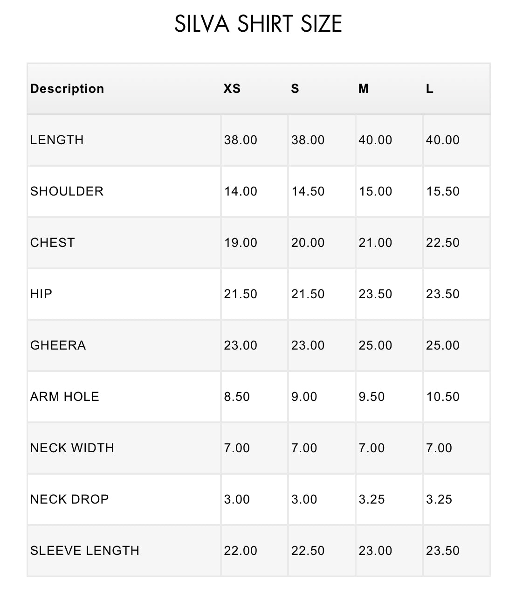Select the S size column header

click(295, 89)
